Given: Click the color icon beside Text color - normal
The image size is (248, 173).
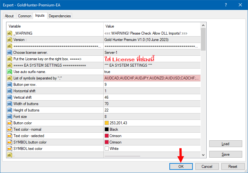Looking at the screenshot, I should tap(10, 129).
